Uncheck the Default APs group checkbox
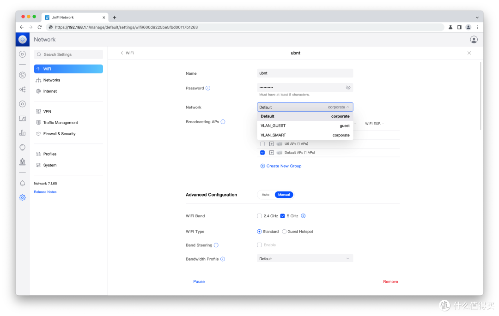 pyautogui.click(x=262, y=153)
